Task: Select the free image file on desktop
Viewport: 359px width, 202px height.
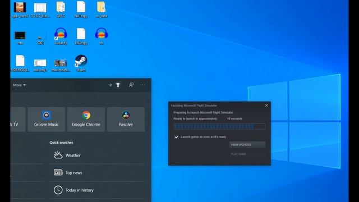Action: 20,38
